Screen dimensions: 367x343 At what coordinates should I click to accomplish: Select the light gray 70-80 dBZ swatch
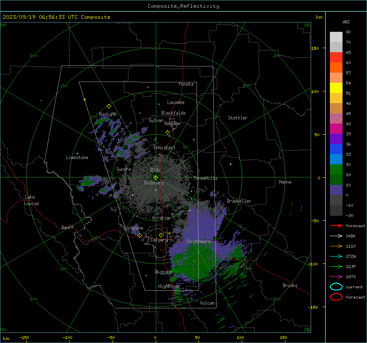336,37
